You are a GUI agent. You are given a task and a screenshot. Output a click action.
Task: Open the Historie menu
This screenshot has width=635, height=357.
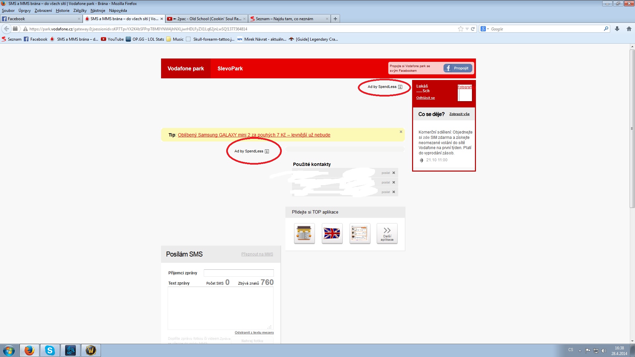click(63, 11)
